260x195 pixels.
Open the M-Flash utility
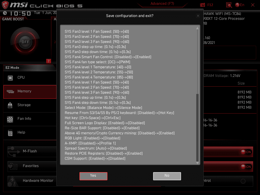tap(32, 151)
